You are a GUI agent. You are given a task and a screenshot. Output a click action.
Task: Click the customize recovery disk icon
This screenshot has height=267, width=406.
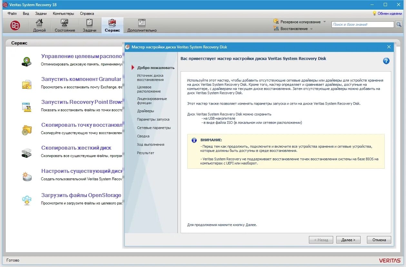click(27, 176)
